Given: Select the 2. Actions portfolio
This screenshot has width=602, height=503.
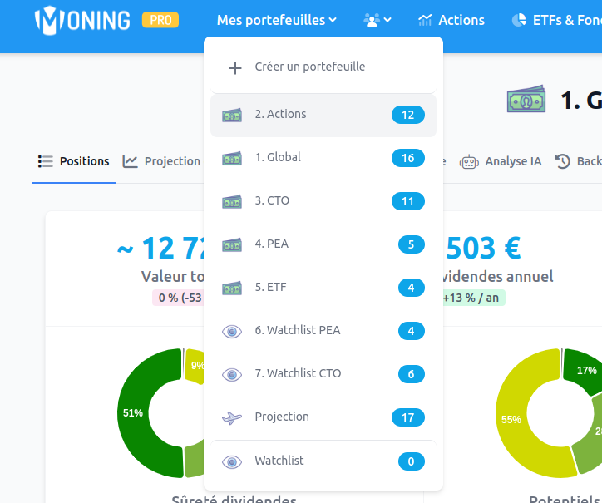Looking at the screenshot, I should coord(323,115).
